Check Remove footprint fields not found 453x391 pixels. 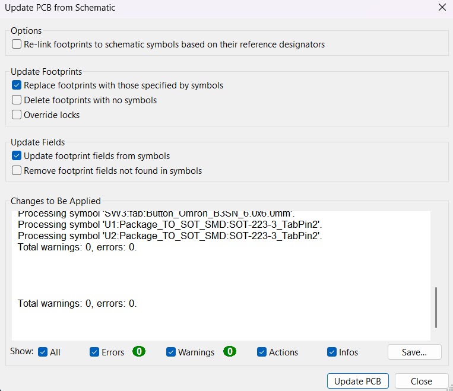tap(17, 171)
